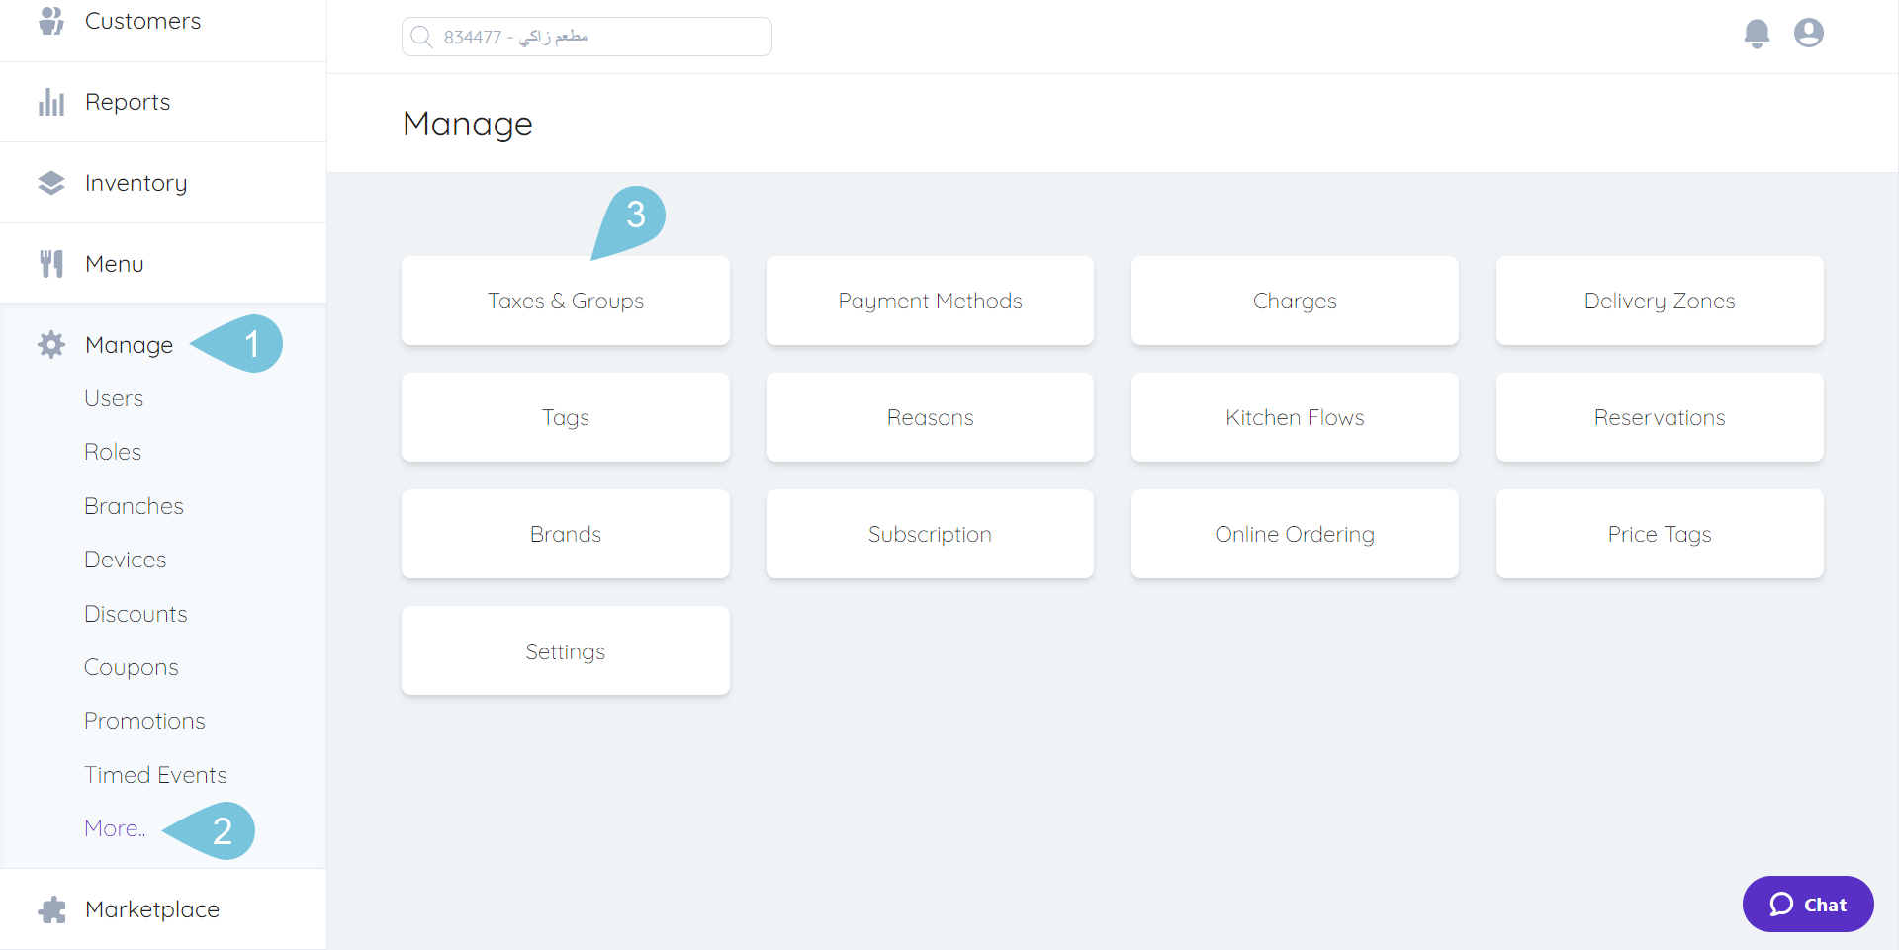1899x950 pixels.
Task: Open Users from the Manage submenu
Action: pos(114,397)
